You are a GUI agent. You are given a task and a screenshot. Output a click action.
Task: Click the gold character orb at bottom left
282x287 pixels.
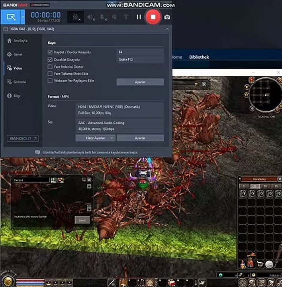[x=8, y=281]
